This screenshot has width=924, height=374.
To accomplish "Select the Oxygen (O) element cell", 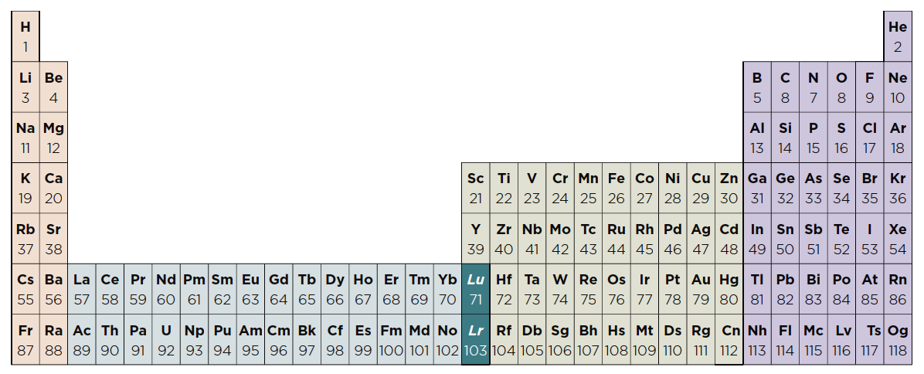I will [x=841, y=87].
